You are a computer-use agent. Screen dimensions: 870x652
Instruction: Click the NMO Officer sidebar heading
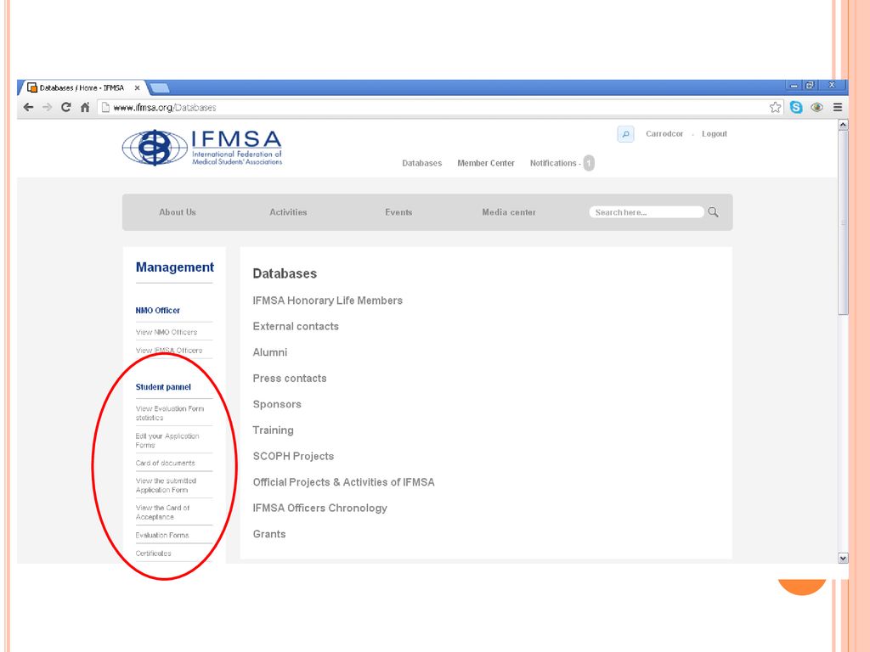coord(157,311)
